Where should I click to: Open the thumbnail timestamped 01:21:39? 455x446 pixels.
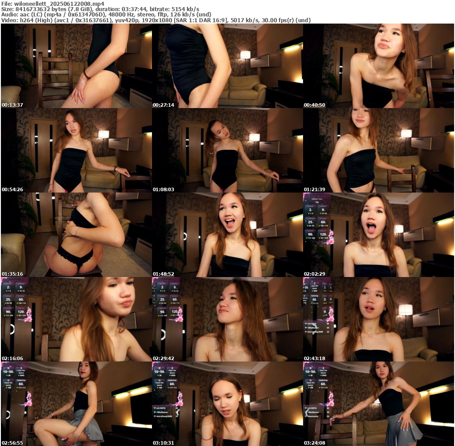click(379, 150)
